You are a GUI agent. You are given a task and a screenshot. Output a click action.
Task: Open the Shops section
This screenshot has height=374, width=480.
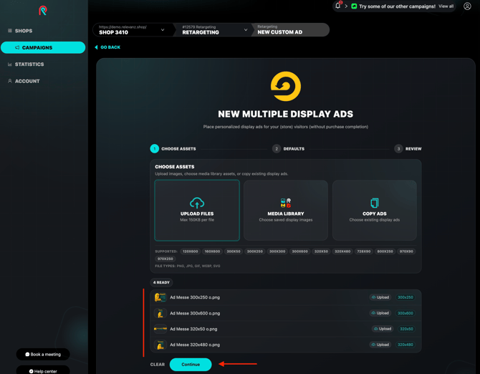point(24,31)
